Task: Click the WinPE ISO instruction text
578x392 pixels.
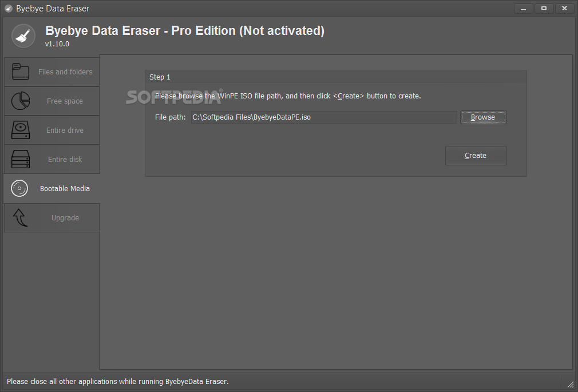Action: pyautogui.click(x=288, y=96)
